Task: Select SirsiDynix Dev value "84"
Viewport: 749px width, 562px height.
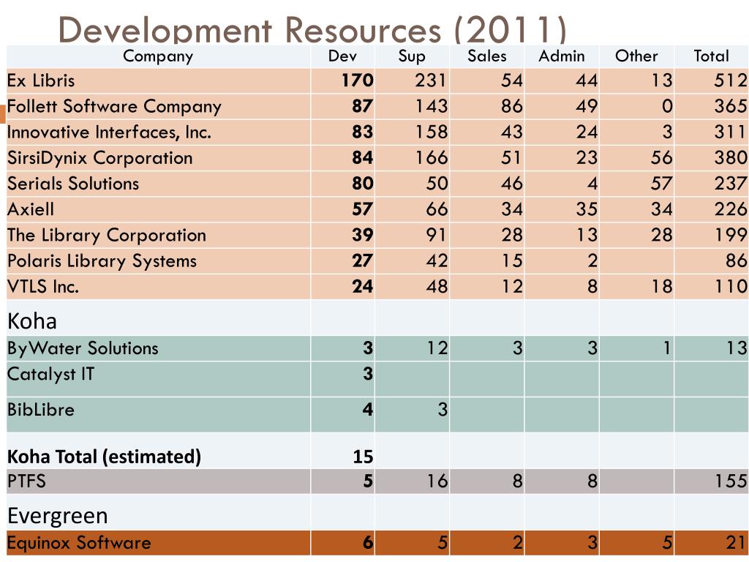Action: point(363,158)
